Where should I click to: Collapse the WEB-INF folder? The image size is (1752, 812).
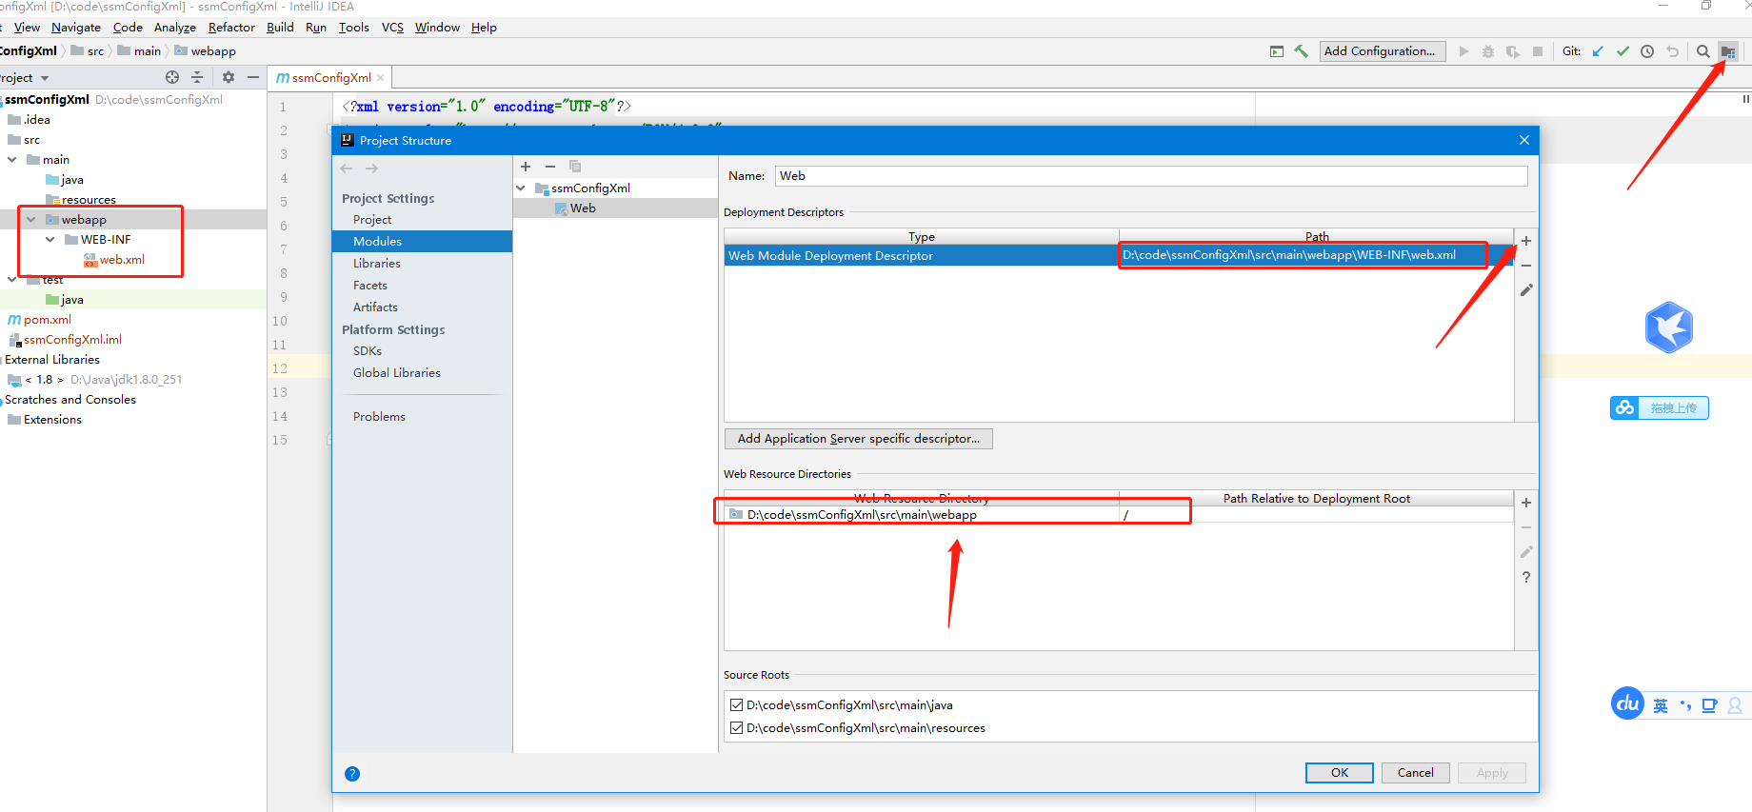pyautogui.click(x=50, y=240)
